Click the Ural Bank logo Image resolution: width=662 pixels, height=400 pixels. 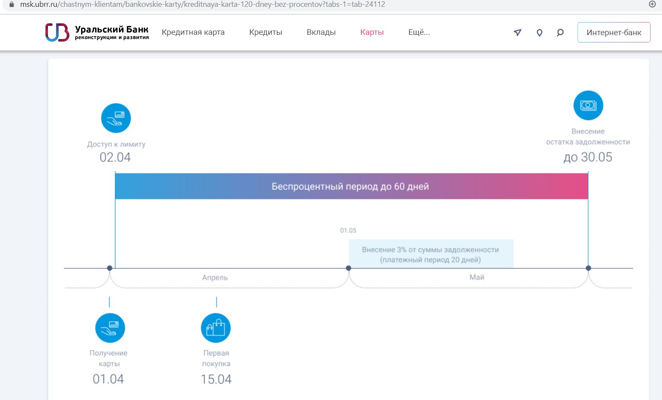(x=97, y=32)
